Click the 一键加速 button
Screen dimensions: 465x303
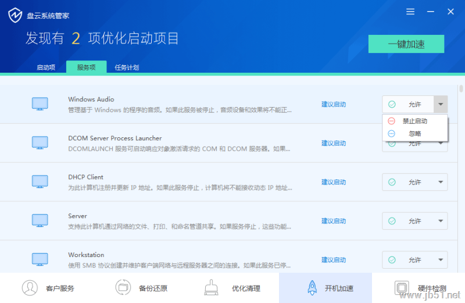(x=406, y=44)
